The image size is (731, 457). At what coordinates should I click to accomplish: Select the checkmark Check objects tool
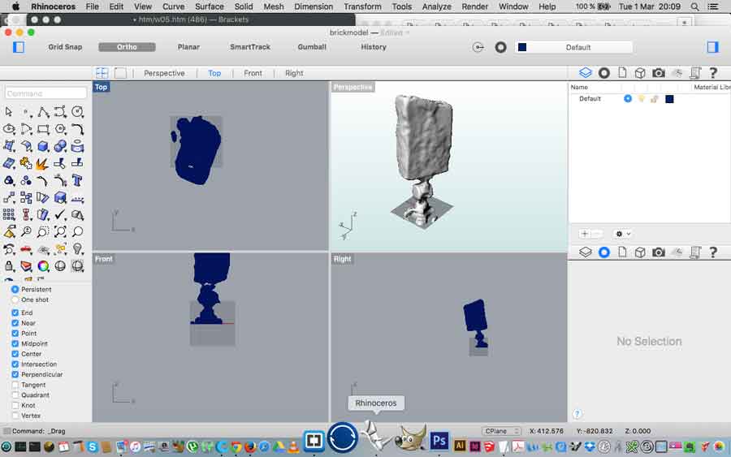[61, 215]
